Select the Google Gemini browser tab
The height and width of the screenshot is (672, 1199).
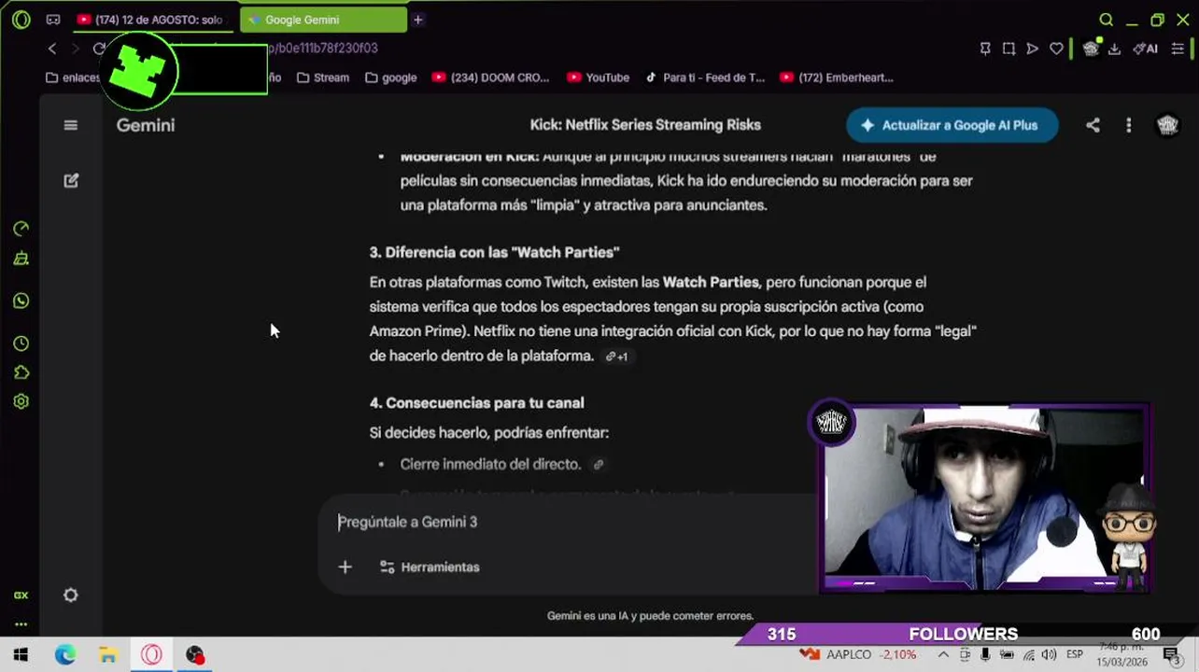click(322, 20)
